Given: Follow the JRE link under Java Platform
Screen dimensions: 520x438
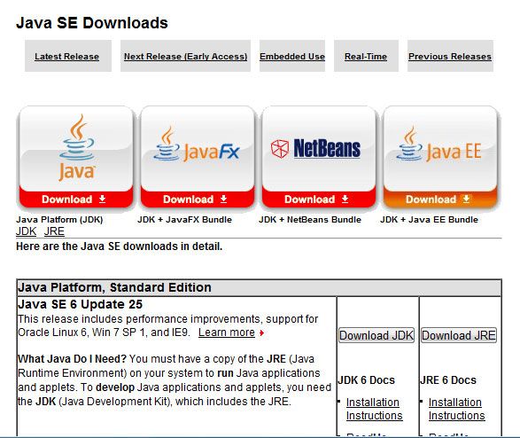Looking at the screenshot, I should 54,231.
